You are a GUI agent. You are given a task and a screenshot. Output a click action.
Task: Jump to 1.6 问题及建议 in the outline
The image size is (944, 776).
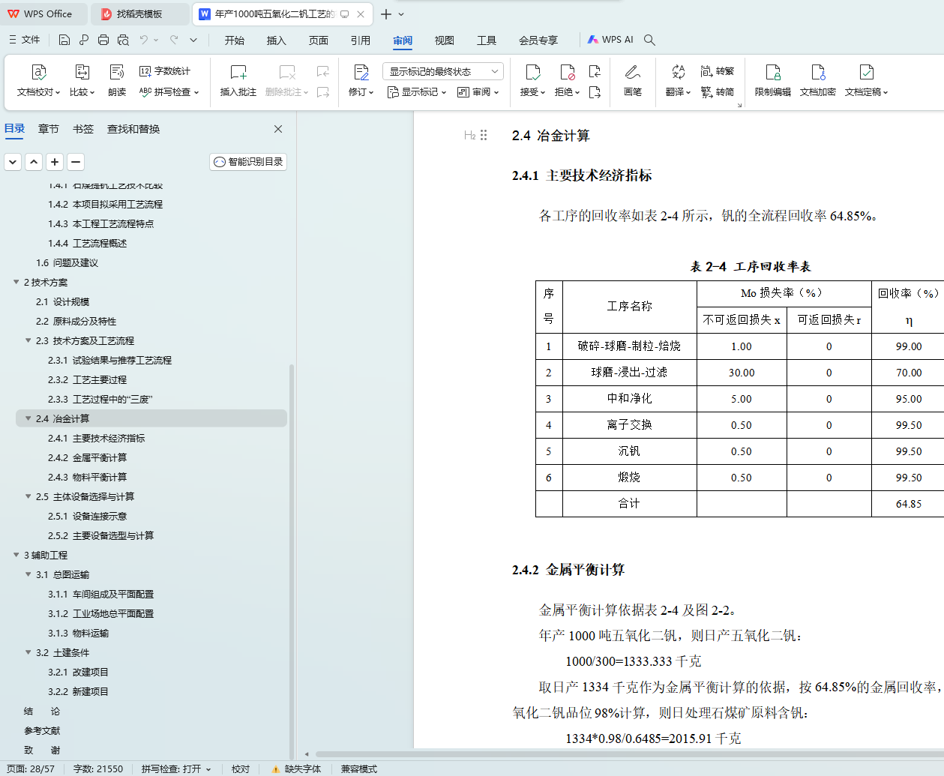tap(67, 262)
